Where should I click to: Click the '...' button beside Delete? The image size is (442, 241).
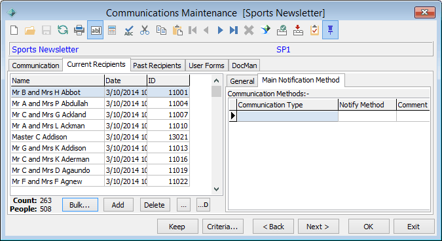coord(183,205)
